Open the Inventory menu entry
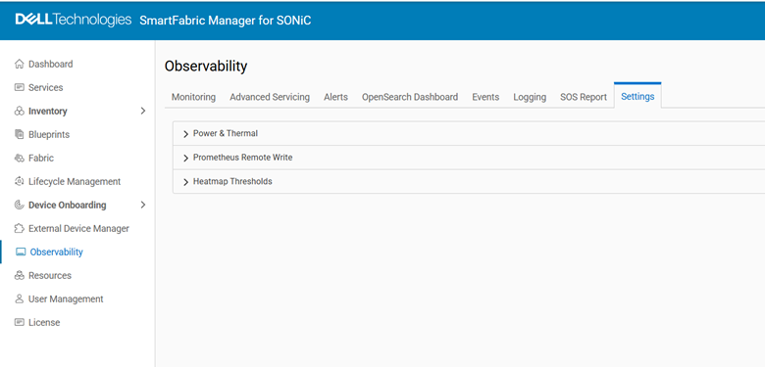This screenshot has height=367, width=765. 48,111
